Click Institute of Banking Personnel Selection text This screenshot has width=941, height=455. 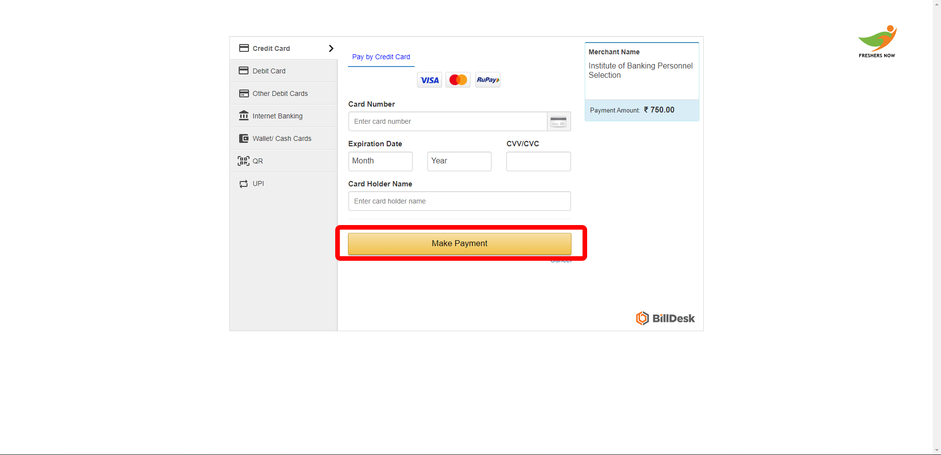[x=641, y=70]
